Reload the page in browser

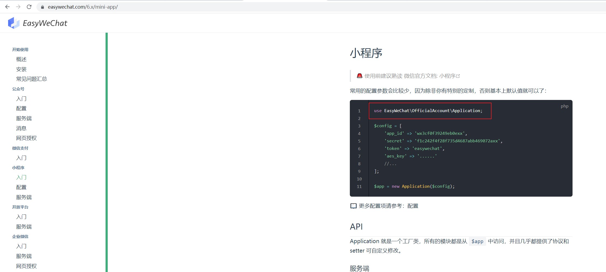[29, 7]
